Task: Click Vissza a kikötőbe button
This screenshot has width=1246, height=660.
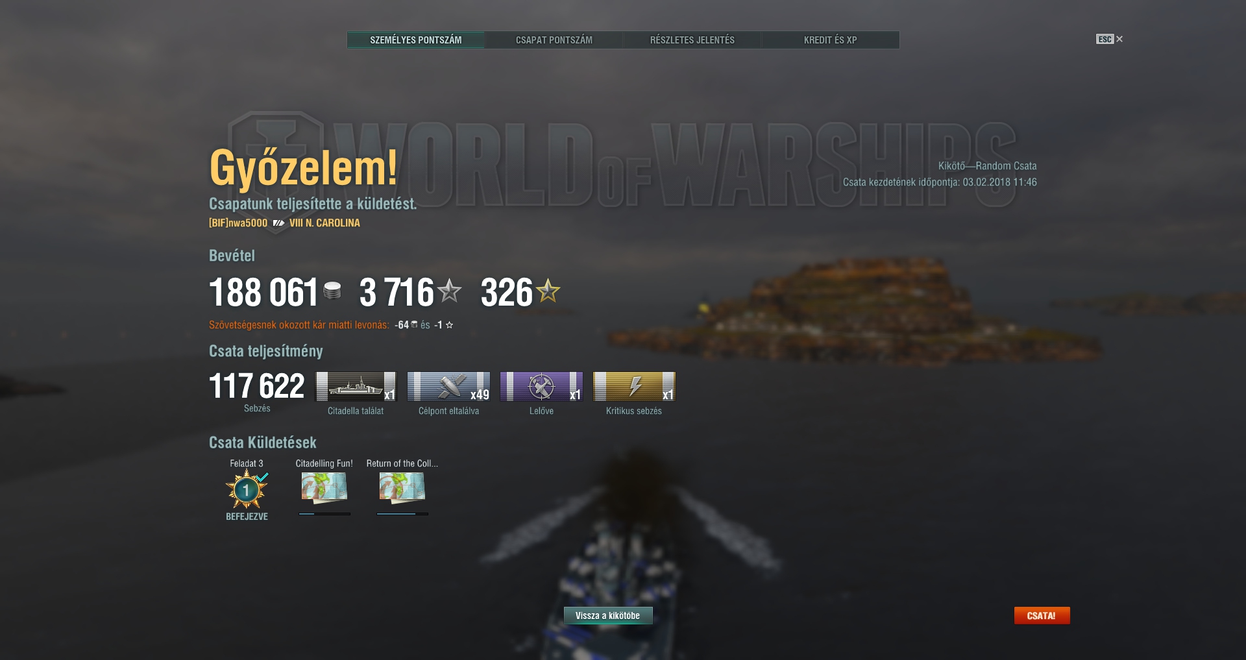Action: click(607, 615)
